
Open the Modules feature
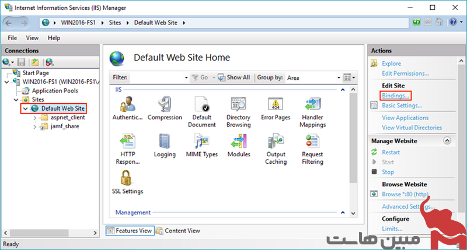(239, 145)
